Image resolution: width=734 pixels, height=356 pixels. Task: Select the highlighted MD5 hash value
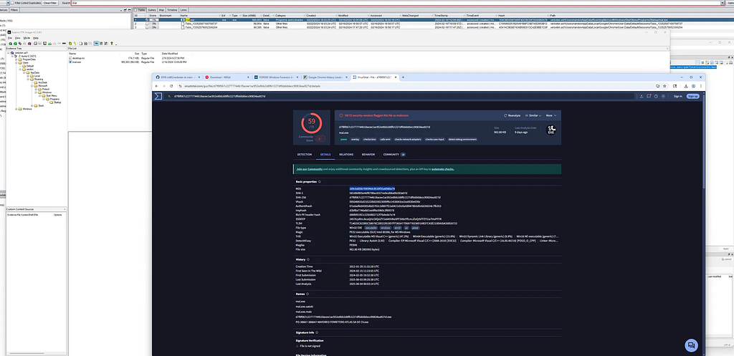[372, 188]
